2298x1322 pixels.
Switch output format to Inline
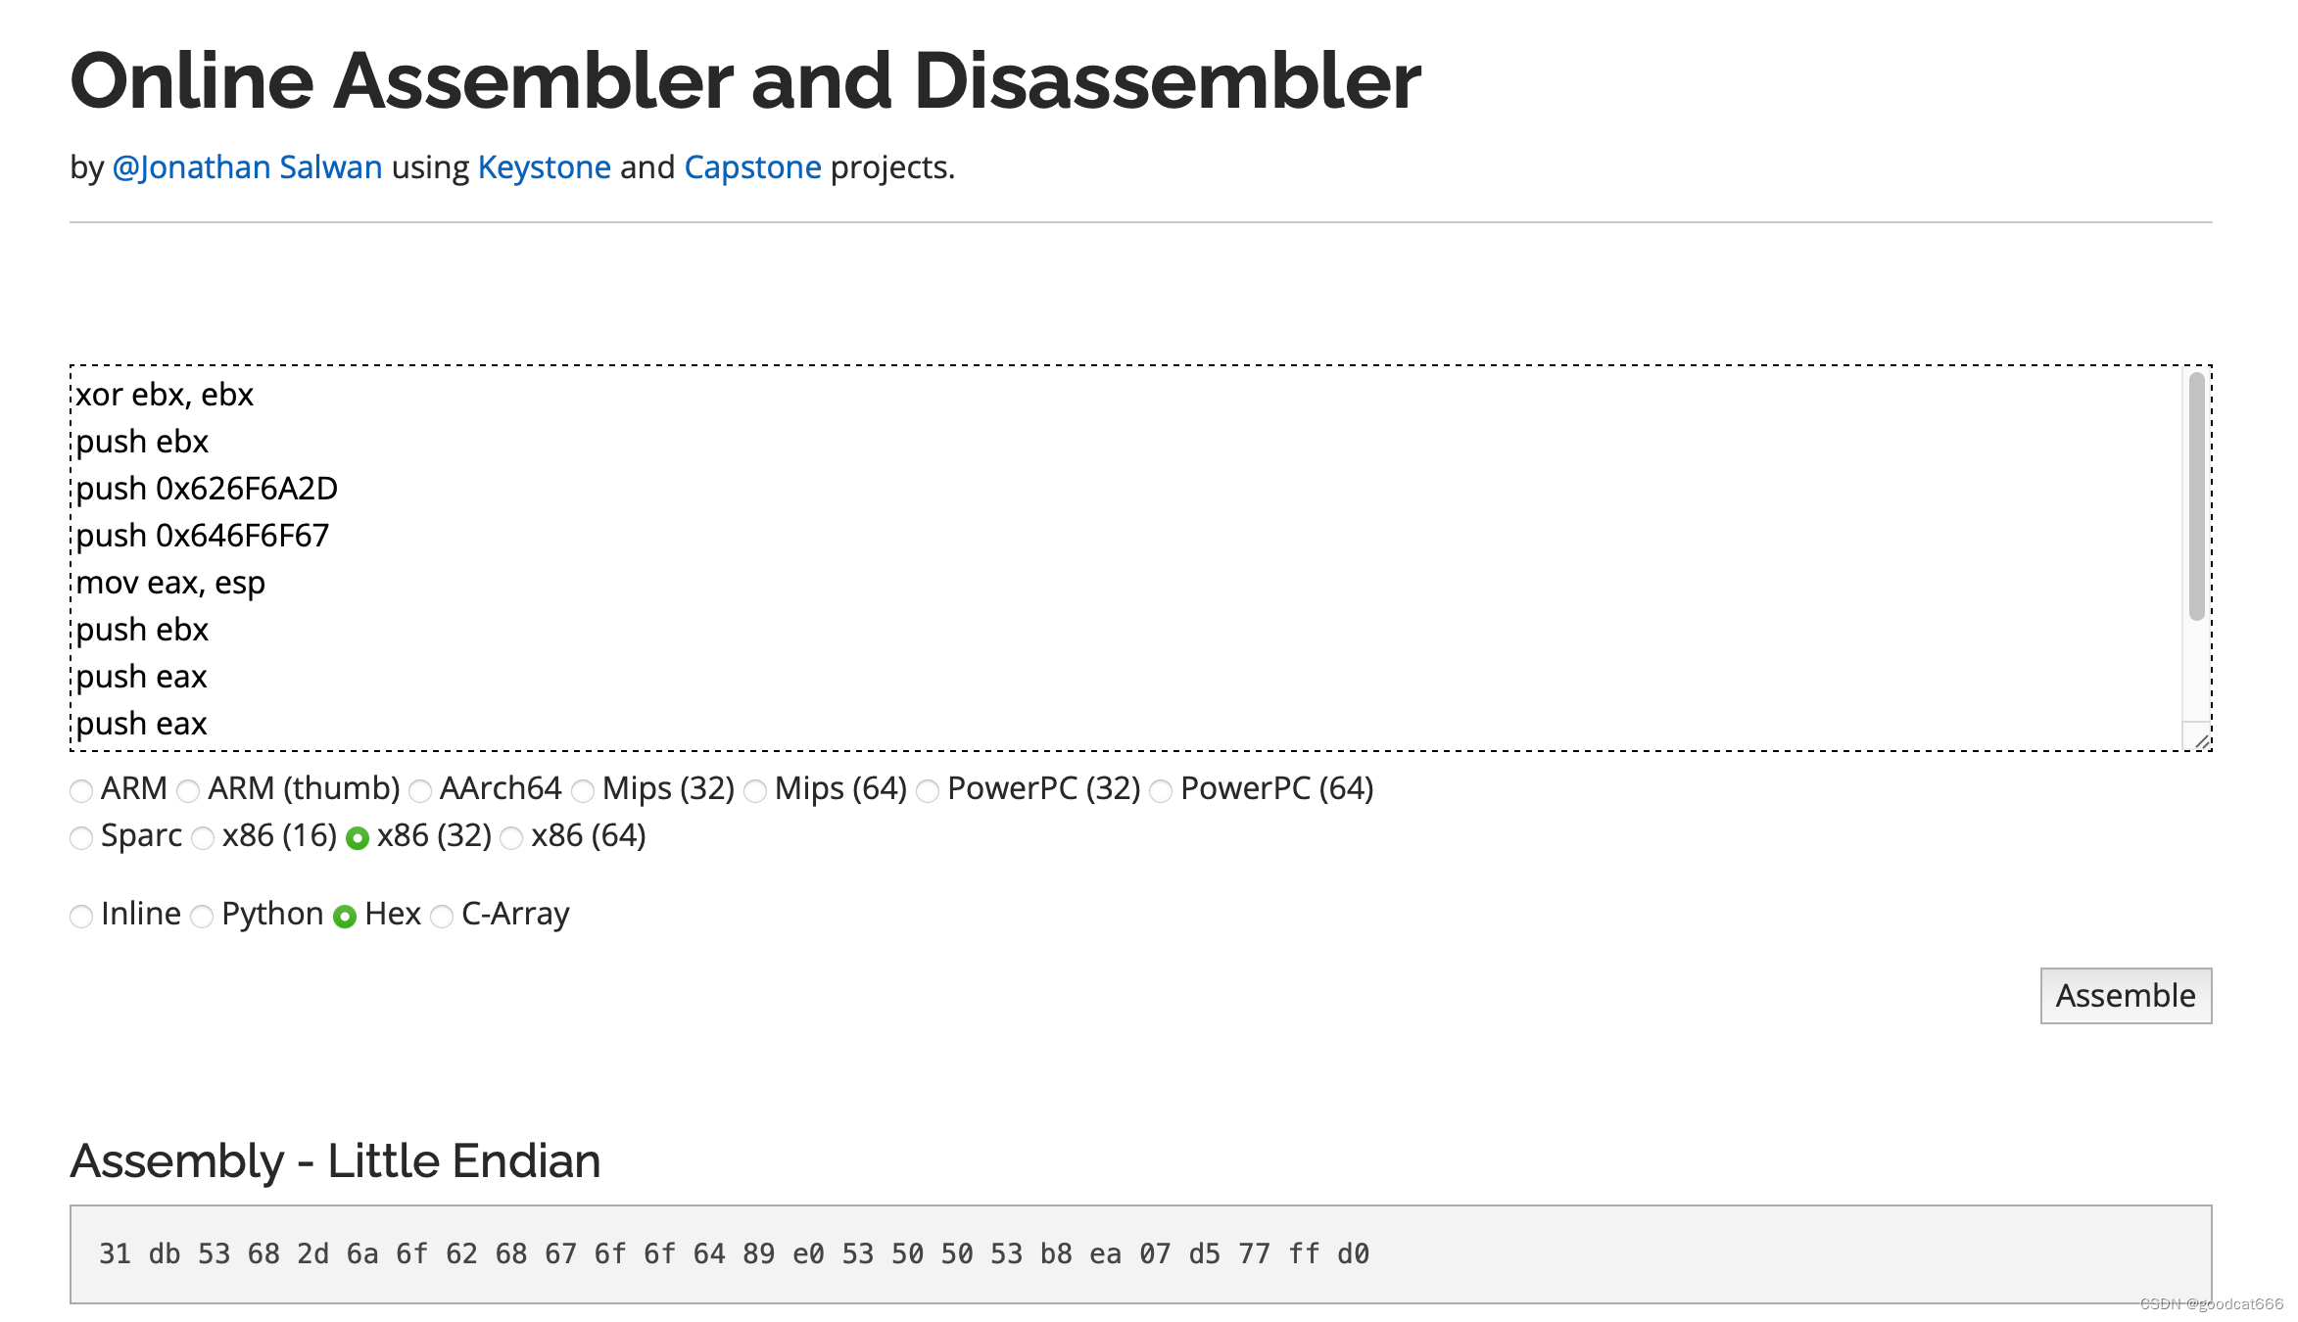82,914
